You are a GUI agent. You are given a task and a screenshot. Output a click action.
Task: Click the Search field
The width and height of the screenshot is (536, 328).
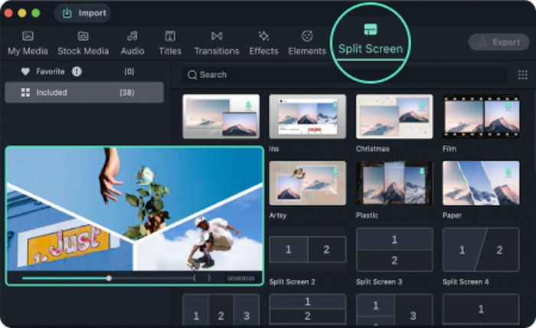pyautogui.click(x=345, y=74)
